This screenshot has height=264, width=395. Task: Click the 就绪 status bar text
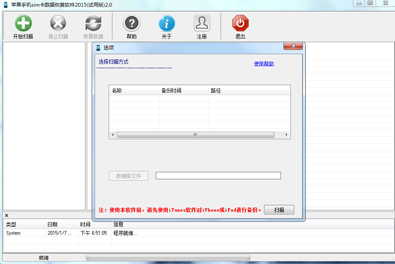click(43, 258)
